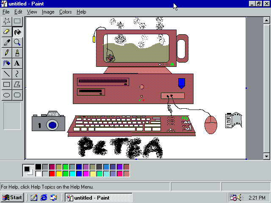Choose the light gray palette swatch

point(45,174)
